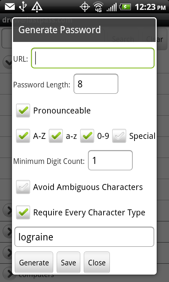Image resolution: width=169 pixels, height=282 pixels.
Task: Tap the 12:23 PM clock in status bar
Action: tap(150, 7)
